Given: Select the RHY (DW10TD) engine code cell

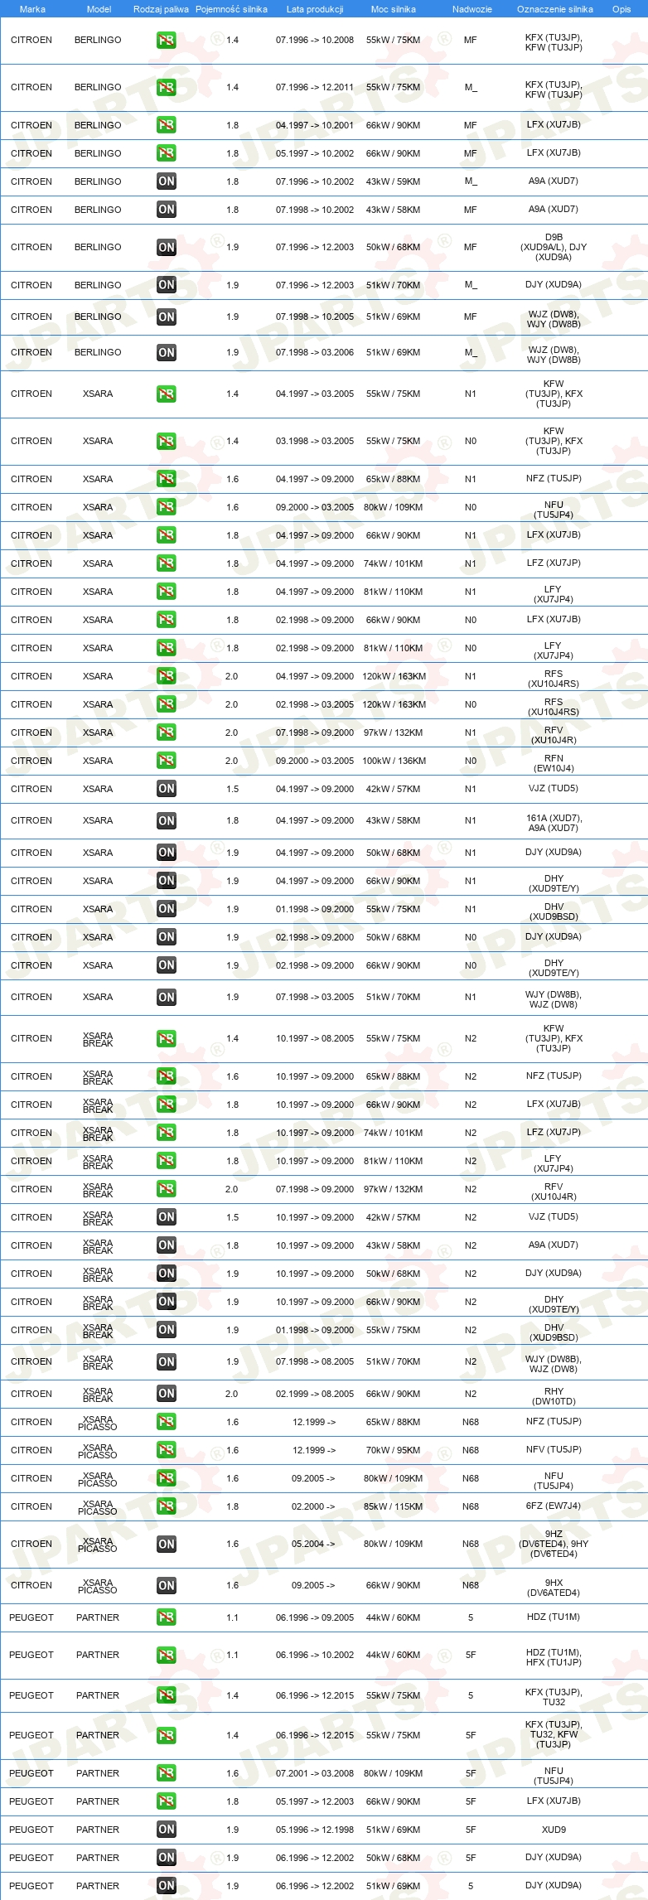Looking at the screenshot, I should click(x=554, y=1396).
